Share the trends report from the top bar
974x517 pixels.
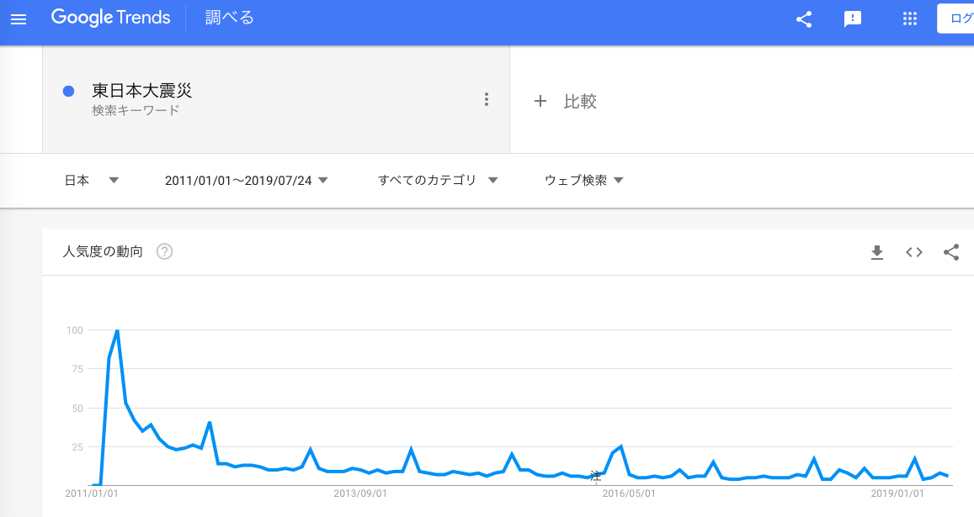pyautogui.click(x=803, y=18)
